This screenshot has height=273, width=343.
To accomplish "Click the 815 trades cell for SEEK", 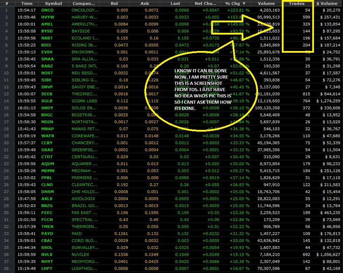I will [x=307, y=94].
